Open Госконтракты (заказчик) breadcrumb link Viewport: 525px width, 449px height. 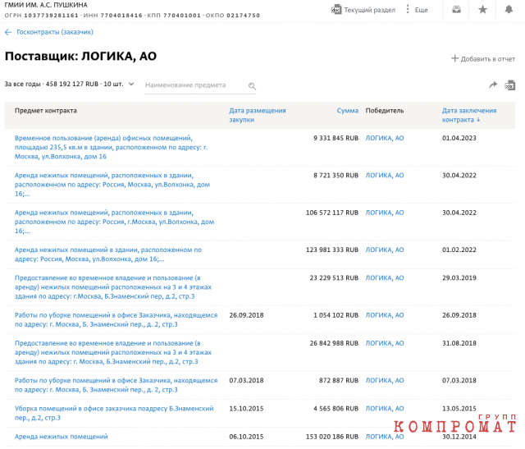[x=55, y=32]
